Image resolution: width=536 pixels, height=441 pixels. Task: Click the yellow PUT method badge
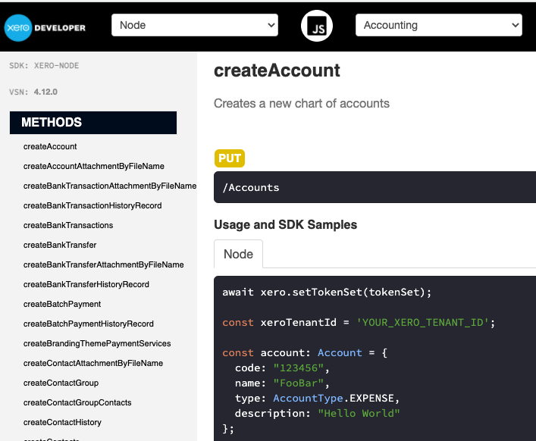pos(230,158)
